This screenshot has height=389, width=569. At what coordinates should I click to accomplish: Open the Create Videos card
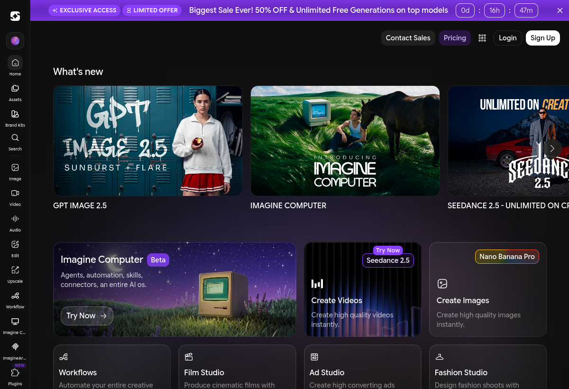[x=363, y=289]
